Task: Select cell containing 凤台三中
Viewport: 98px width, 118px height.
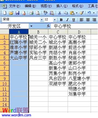Action: coord(38,58)
